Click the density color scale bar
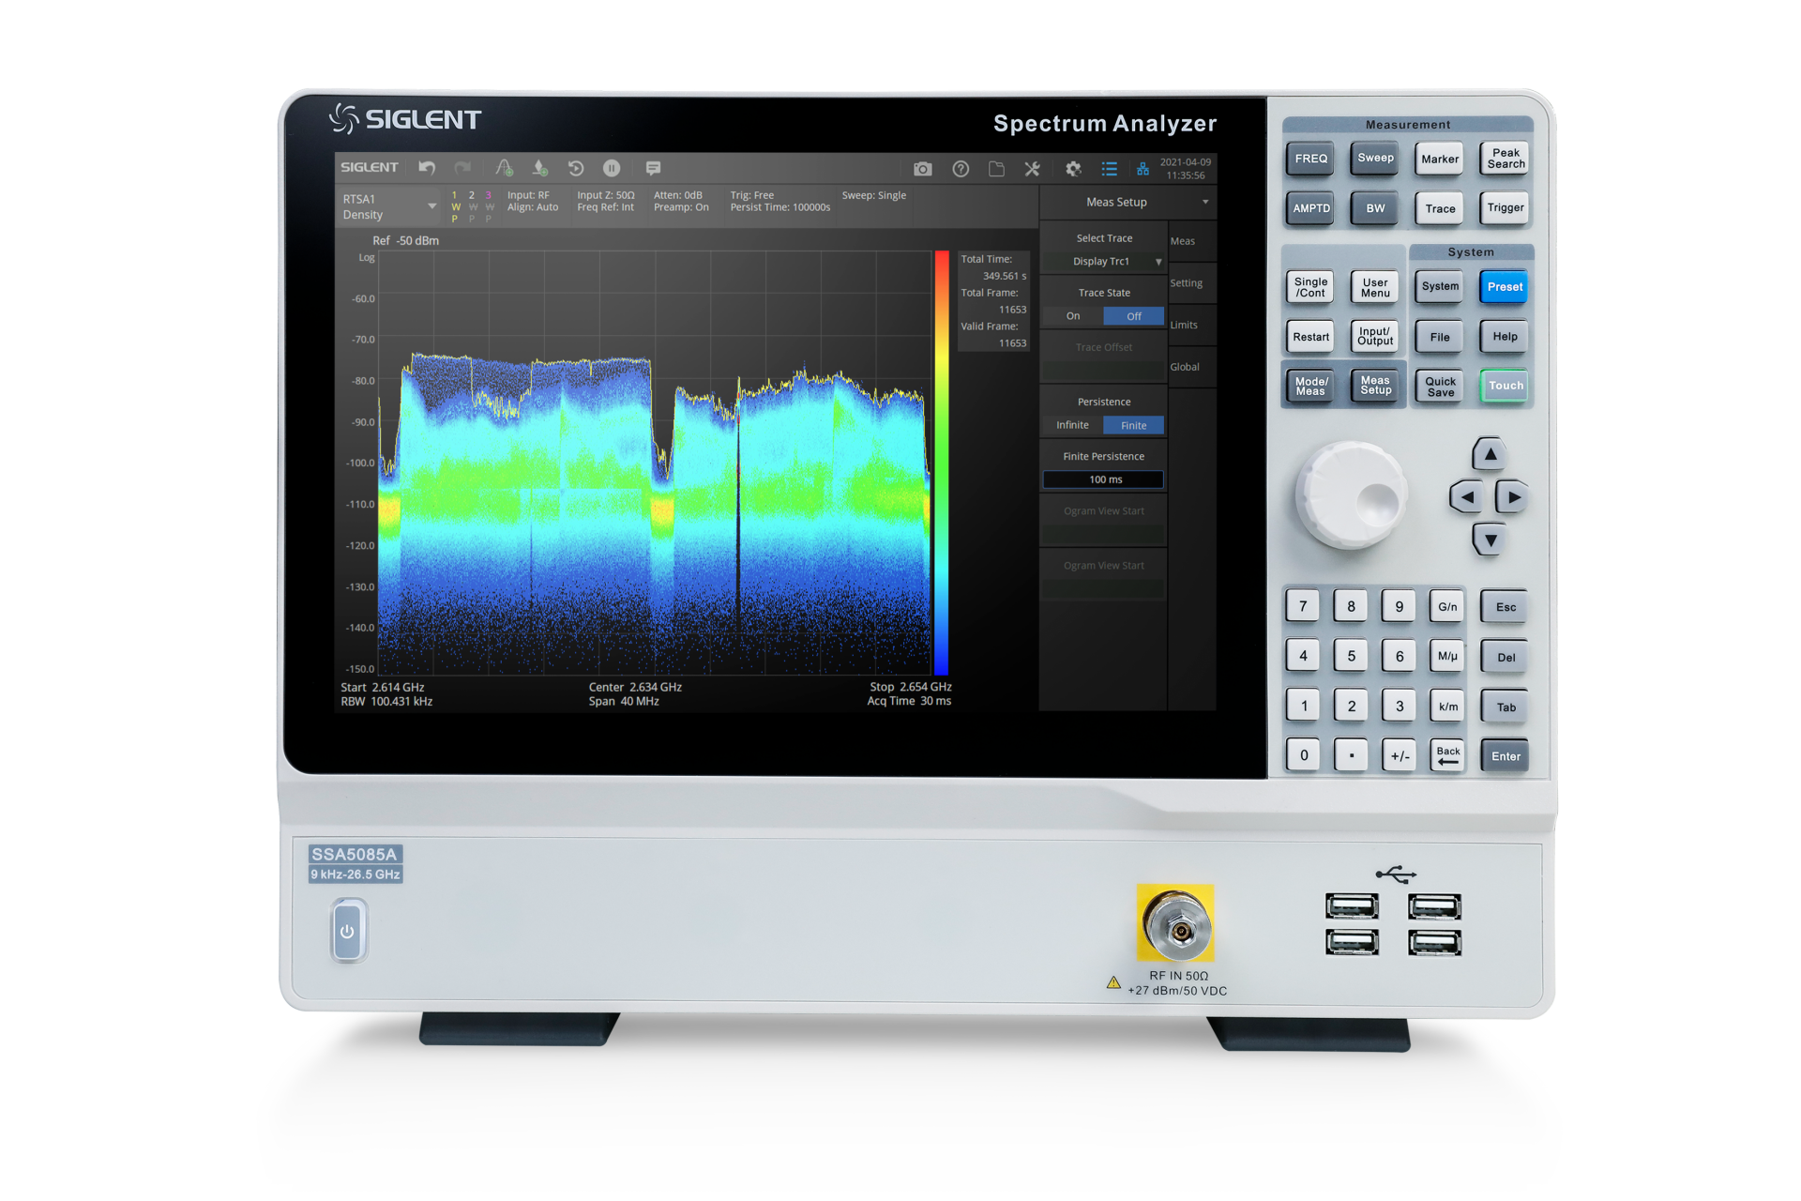Viewport: 1801px width, 1201px height. click(x=941, y=462)
